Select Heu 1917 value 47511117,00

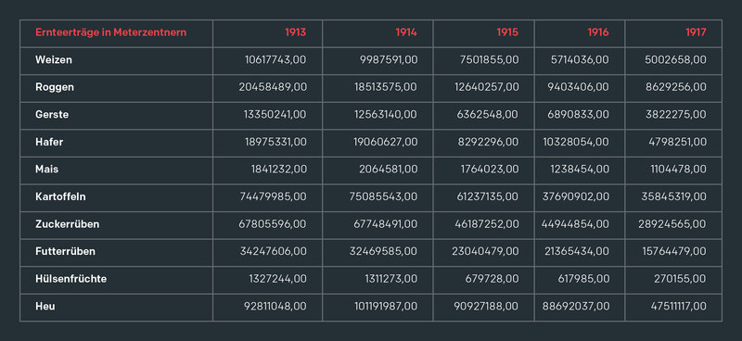[x=674, y=307]
